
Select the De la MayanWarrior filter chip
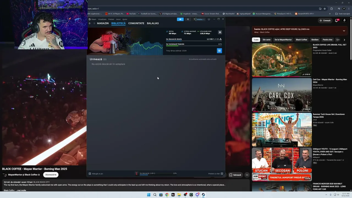tap(283, 40)
